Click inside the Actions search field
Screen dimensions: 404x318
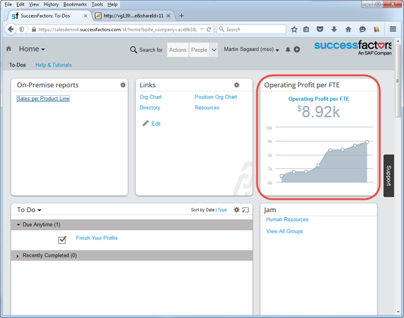(178, 50)
